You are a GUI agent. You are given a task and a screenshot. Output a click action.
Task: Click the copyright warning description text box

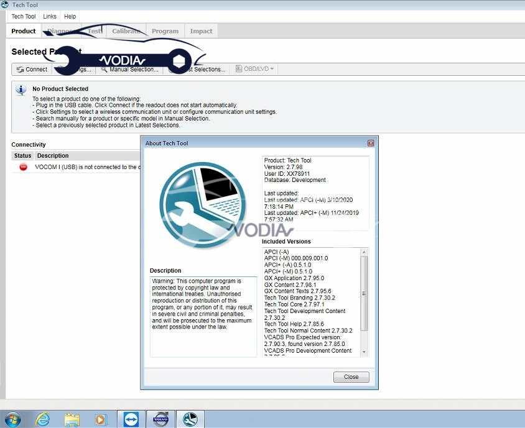tap(203, 317)
